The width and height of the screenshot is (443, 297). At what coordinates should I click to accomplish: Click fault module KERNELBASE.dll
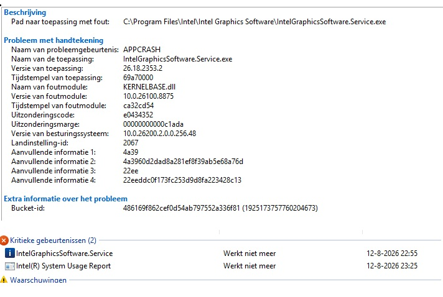click(x=149, y=87)
